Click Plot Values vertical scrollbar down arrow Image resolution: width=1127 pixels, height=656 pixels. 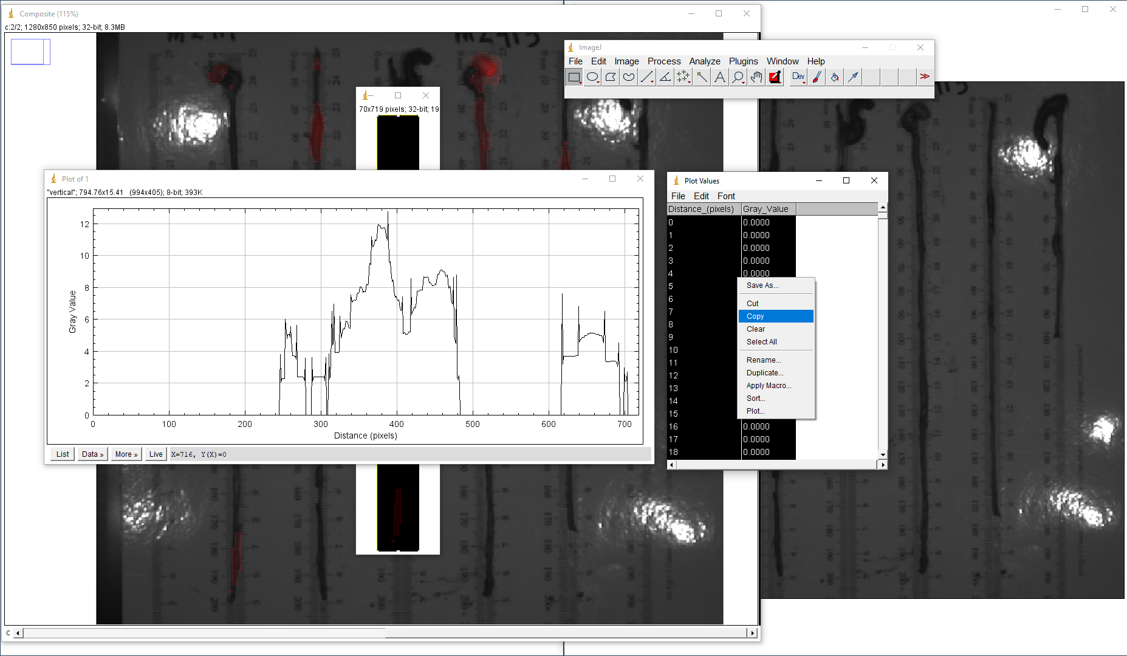pyautogui.click(x=883, y=454)
